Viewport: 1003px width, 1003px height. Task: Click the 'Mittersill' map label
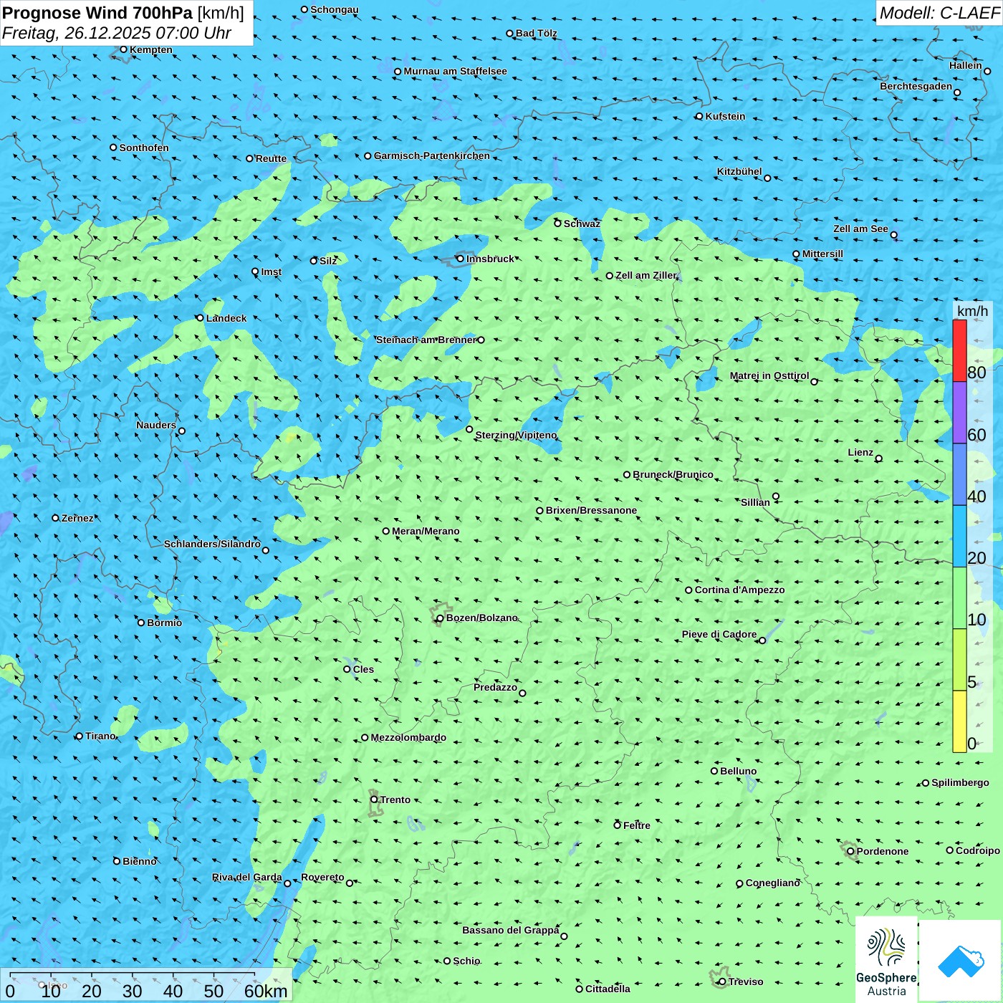(822, 254)
